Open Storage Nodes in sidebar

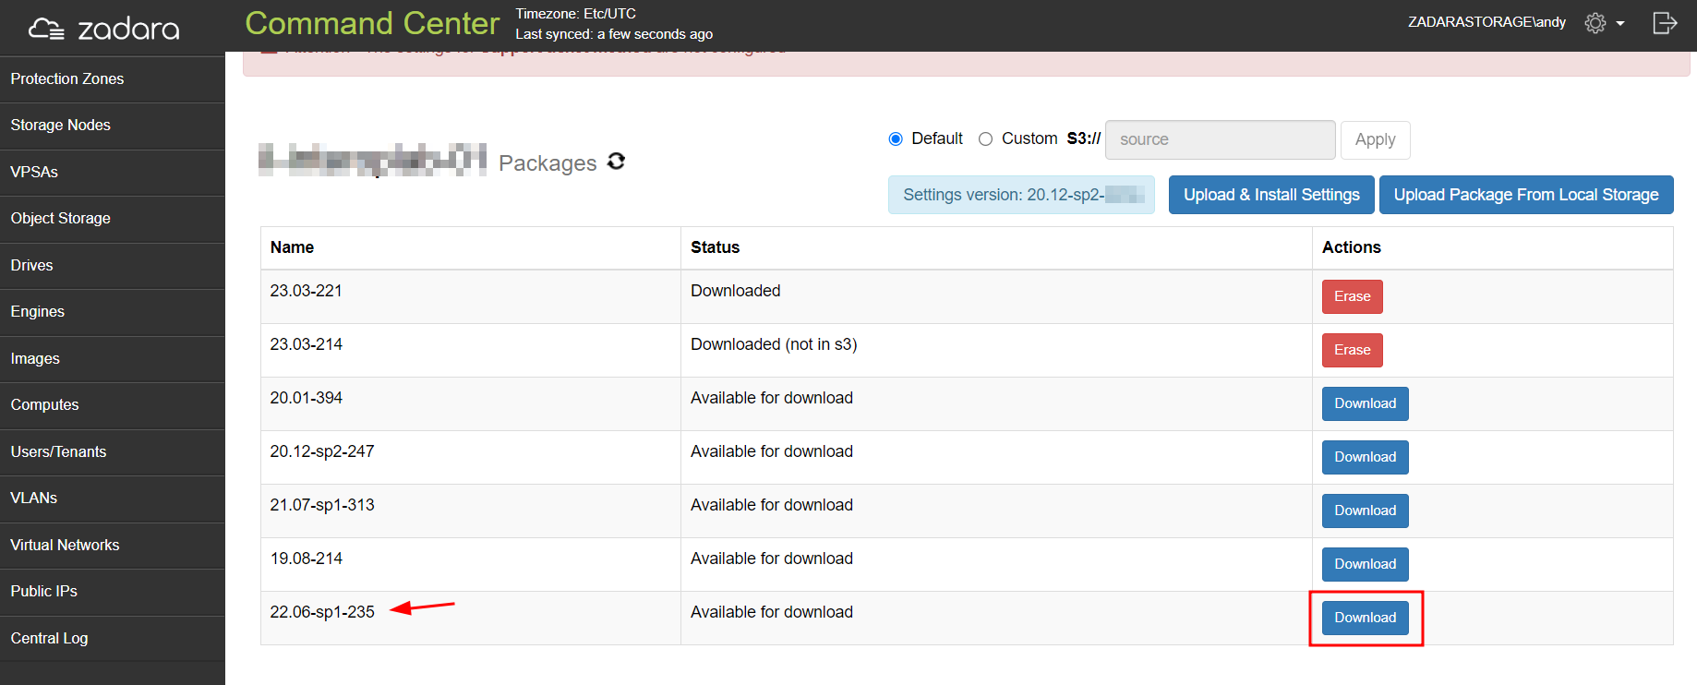coord(113,126)
